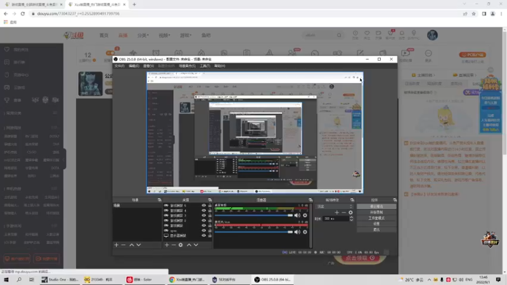This screenshot has height=285, width=507.
Task: Click the Chrome address bar
Action: pyautogui.click(x=246, y=13)
